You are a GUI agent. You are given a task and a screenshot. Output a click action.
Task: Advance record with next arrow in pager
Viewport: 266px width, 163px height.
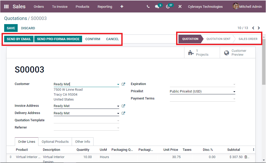click(x=259, y=28)
